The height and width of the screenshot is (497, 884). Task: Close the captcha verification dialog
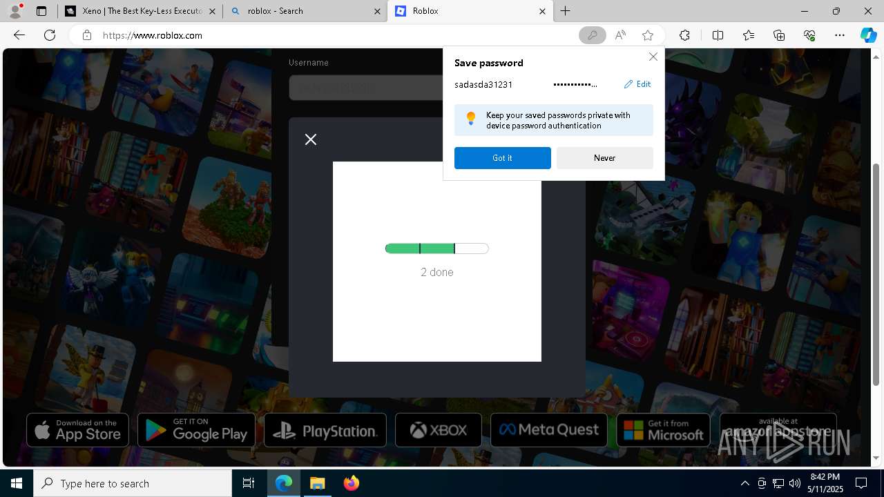tap(311, 139)
